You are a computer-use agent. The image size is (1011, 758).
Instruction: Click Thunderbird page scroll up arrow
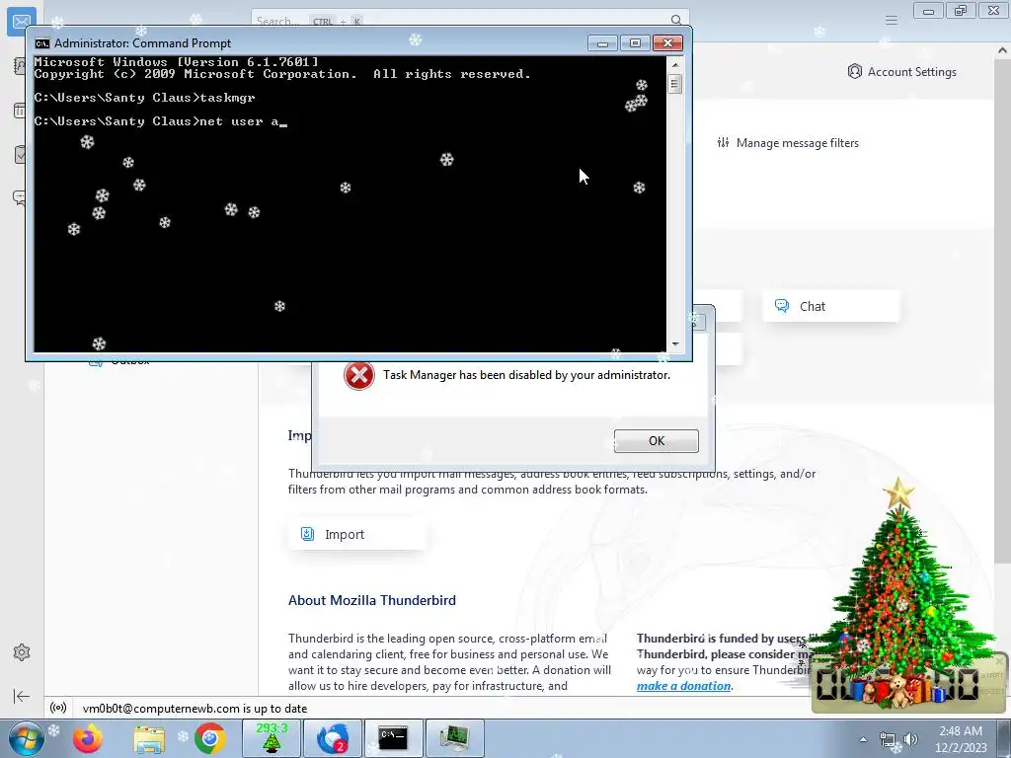click(x=1003, y=50)
